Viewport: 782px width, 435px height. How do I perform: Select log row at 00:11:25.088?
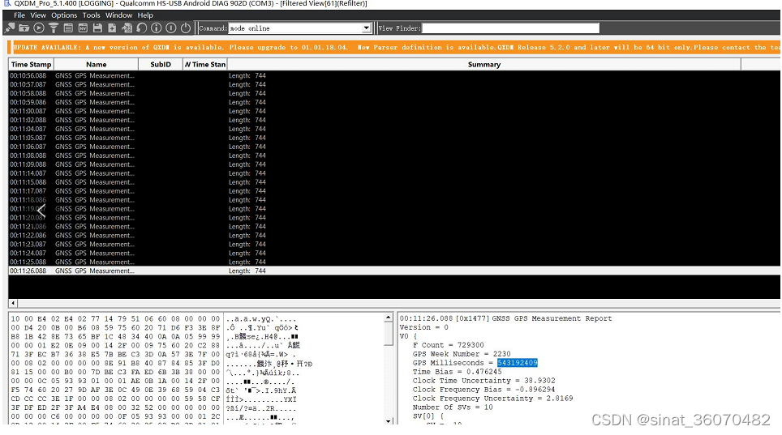(x=394, y=262)
